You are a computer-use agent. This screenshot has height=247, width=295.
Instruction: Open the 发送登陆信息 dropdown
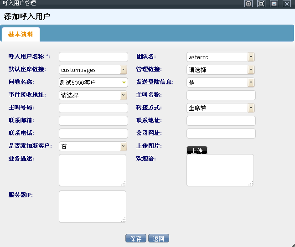251,82
